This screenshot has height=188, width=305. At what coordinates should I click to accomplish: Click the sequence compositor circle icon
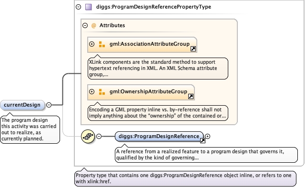click(x=88, y=136)
